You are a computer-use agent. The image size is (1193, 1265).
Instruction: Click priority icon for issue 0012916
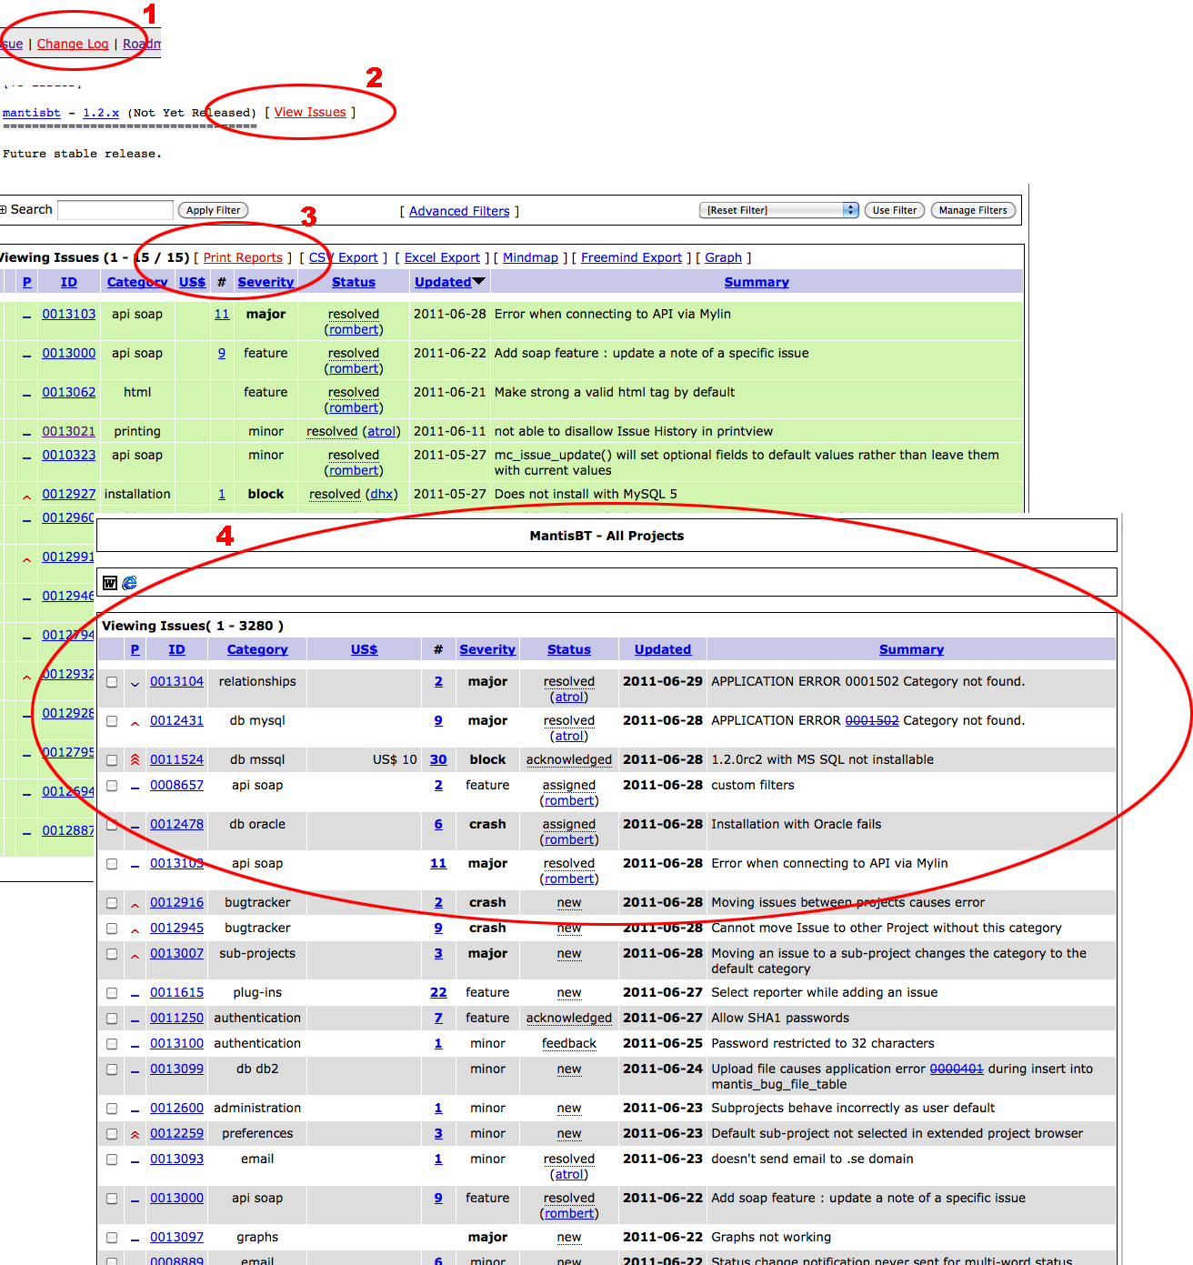click(135, 904)
